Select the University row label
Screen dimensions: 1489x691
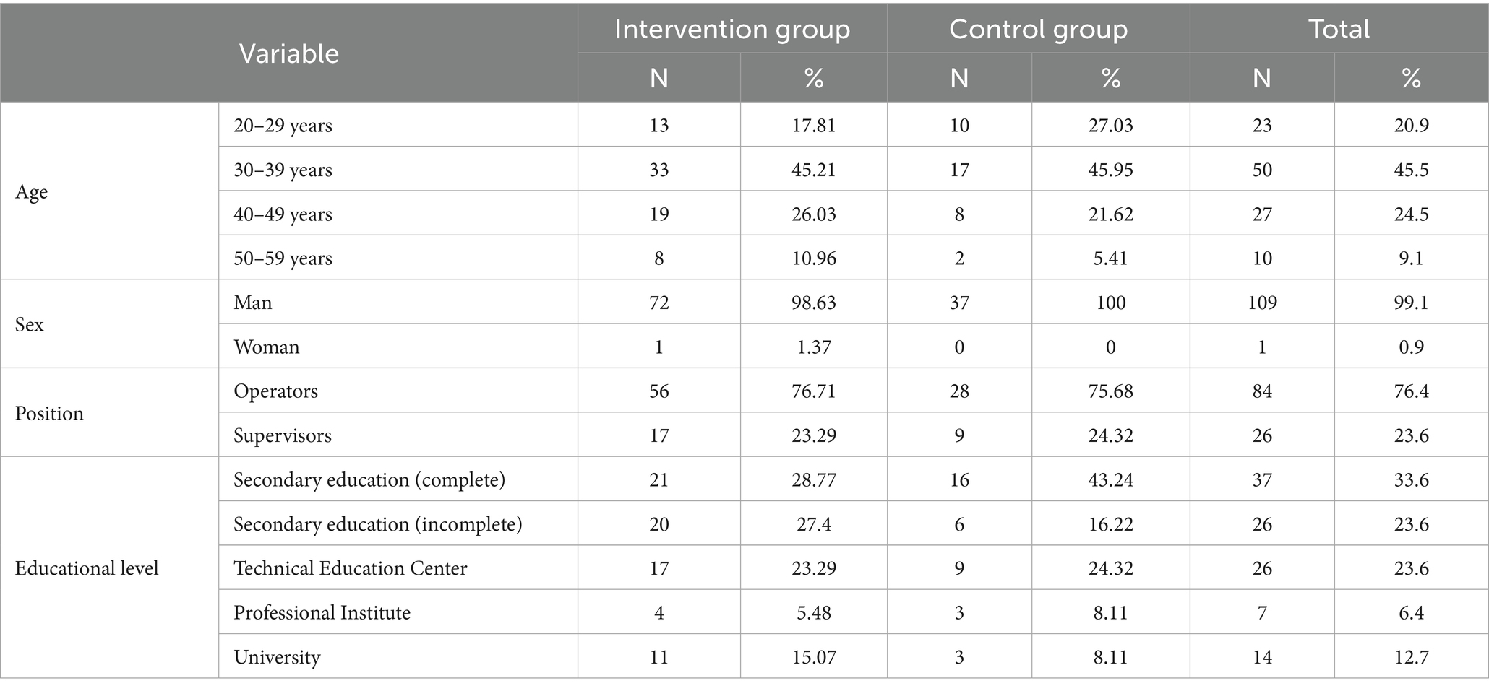point(277,657)
